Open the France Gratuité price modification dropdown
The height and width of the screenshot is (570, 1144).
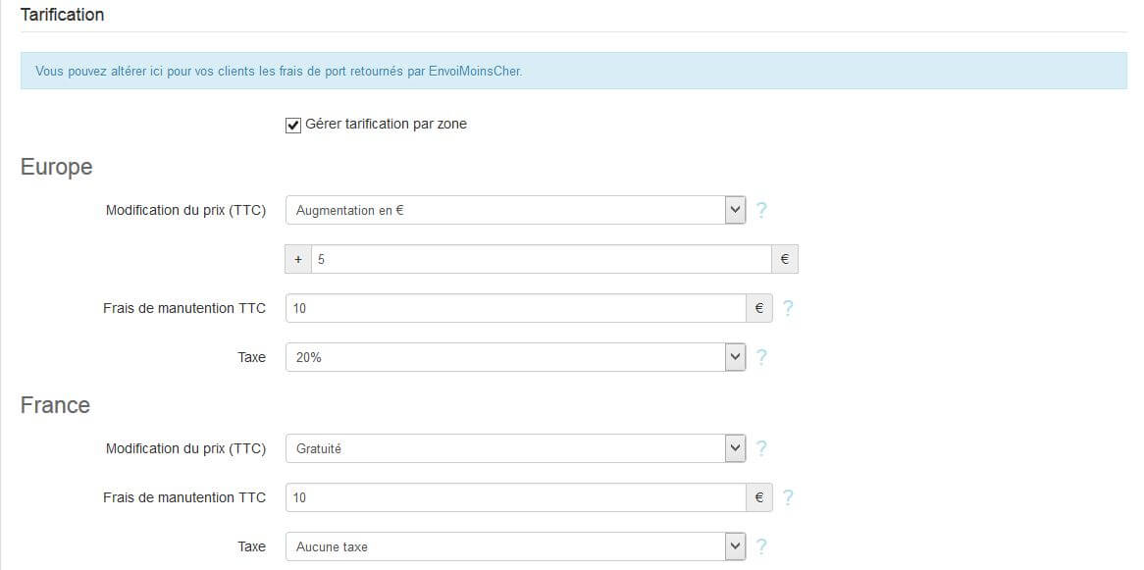point(515,448)
